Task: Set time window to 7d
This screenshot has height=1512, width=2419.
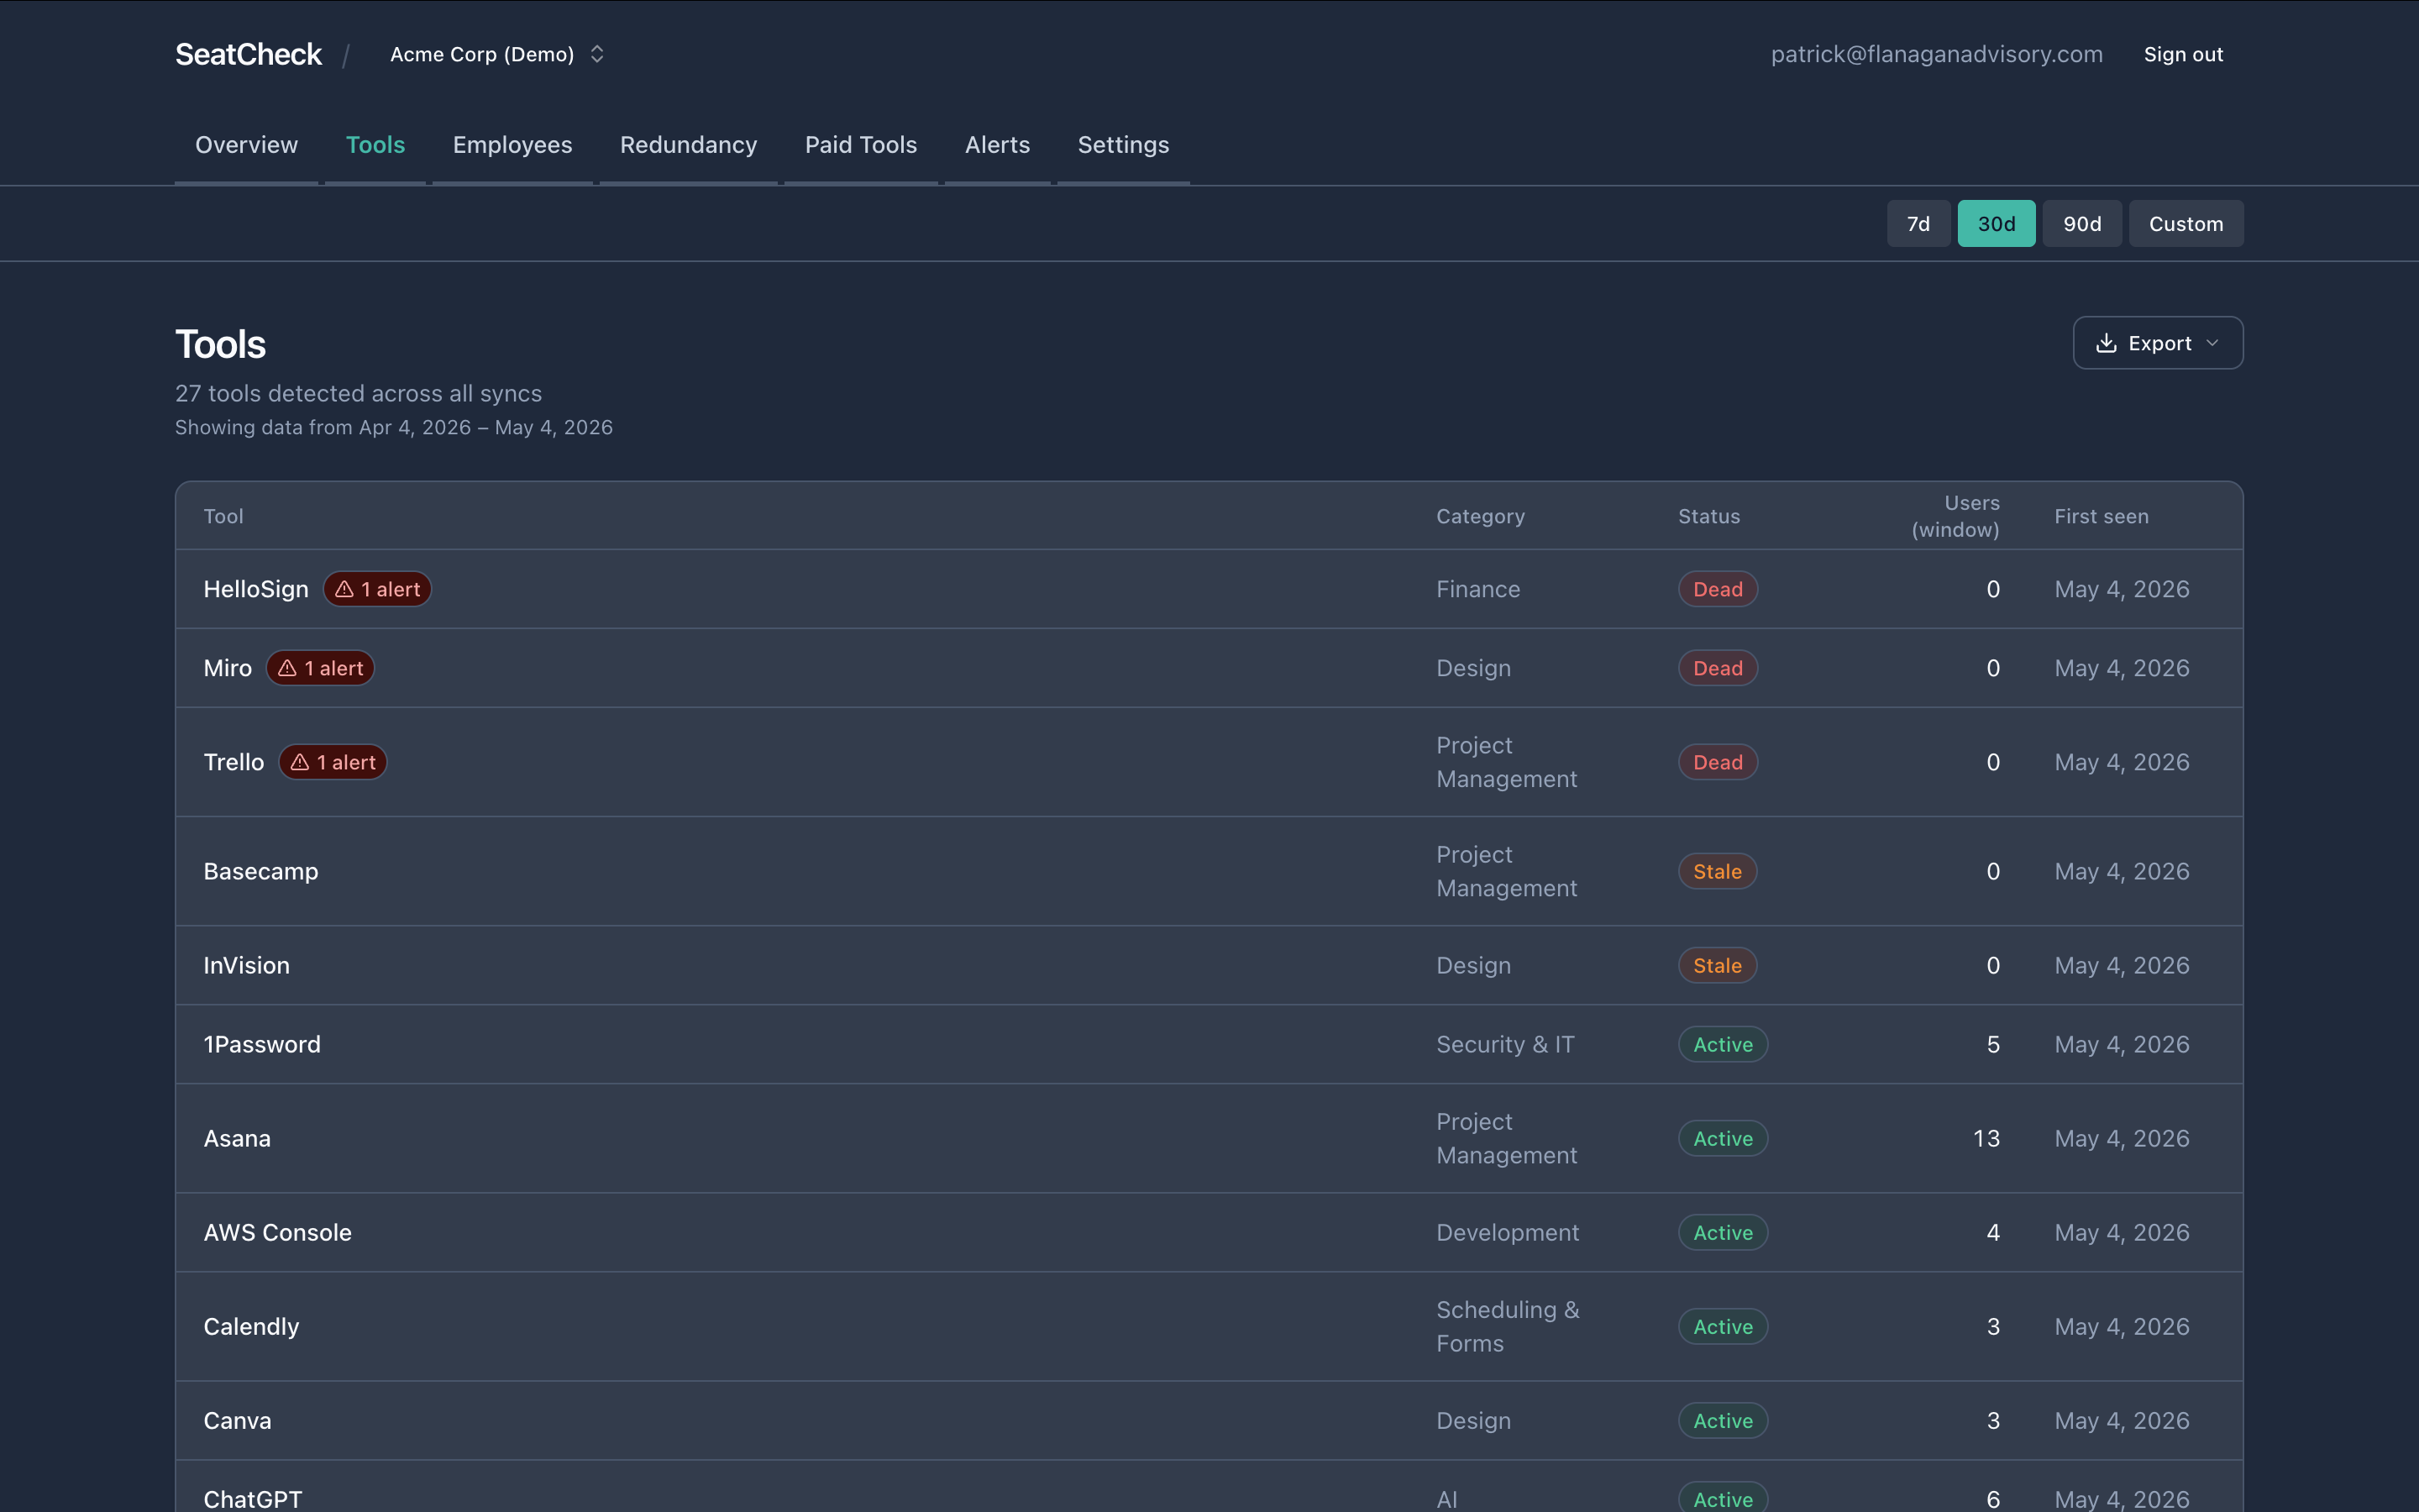Action: coord(1918,224)
